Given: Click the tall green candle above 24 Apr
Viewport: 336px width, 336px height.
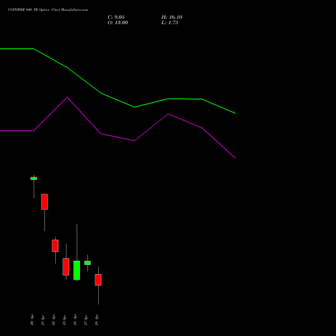Looking at the screenshot, I should [77, 270].
